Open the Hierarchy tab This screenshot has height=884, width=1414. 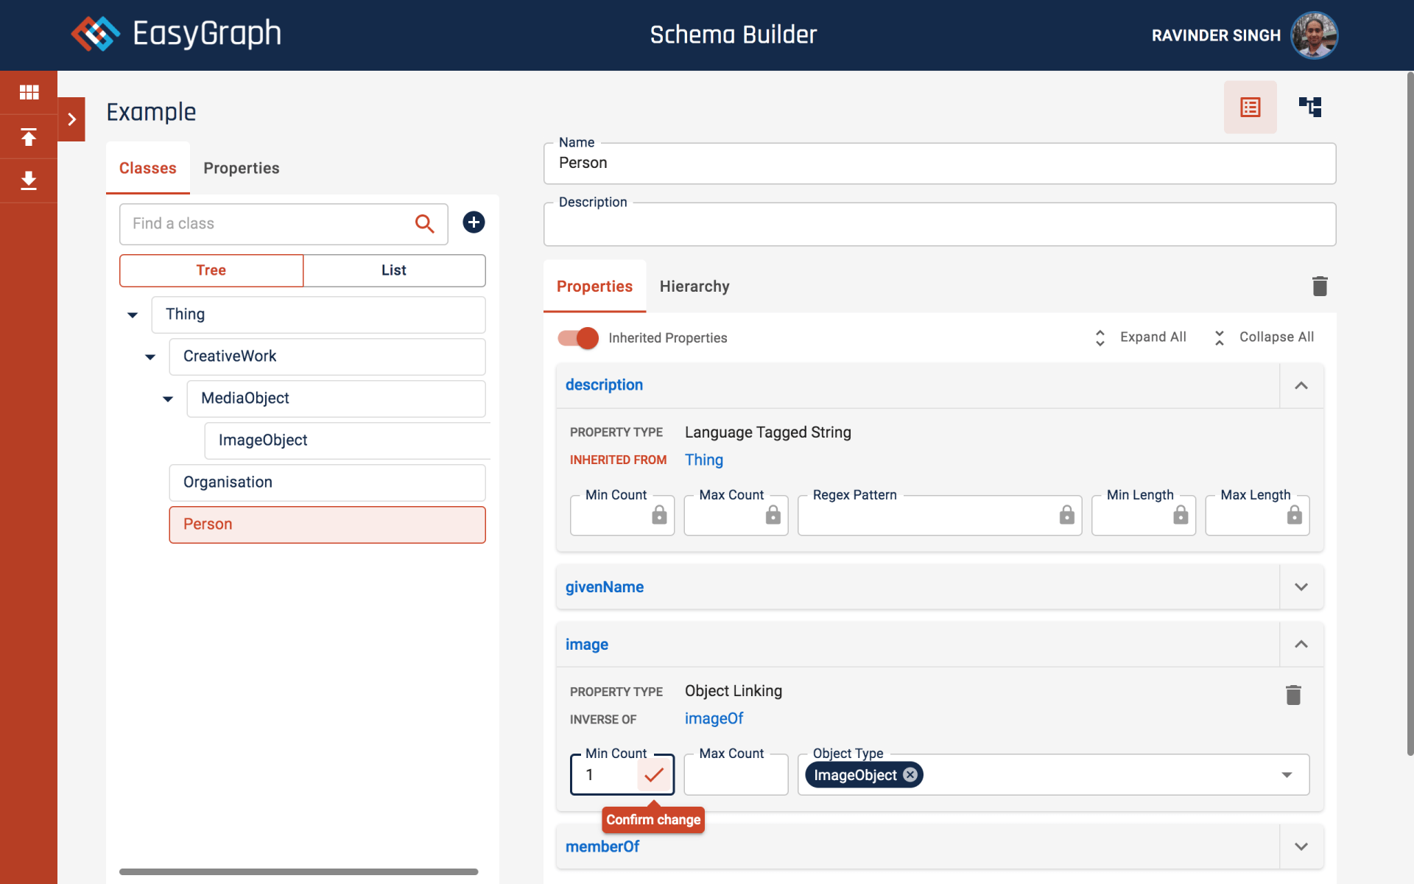(x=694, y=287)
